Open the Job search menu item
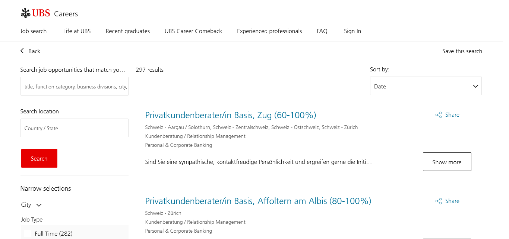The height and width of the screenshot is (239, 509). (x=34, y=31)
